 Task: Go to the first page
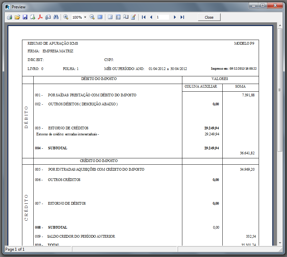click(144, 17)
